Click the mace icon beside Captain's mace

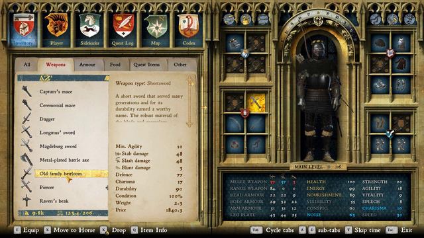(26, 91)
